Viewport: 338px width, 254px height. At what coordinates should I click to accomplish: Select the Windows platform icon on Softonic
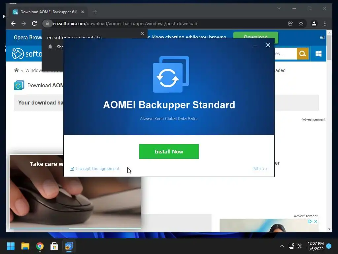coord(319,54)
